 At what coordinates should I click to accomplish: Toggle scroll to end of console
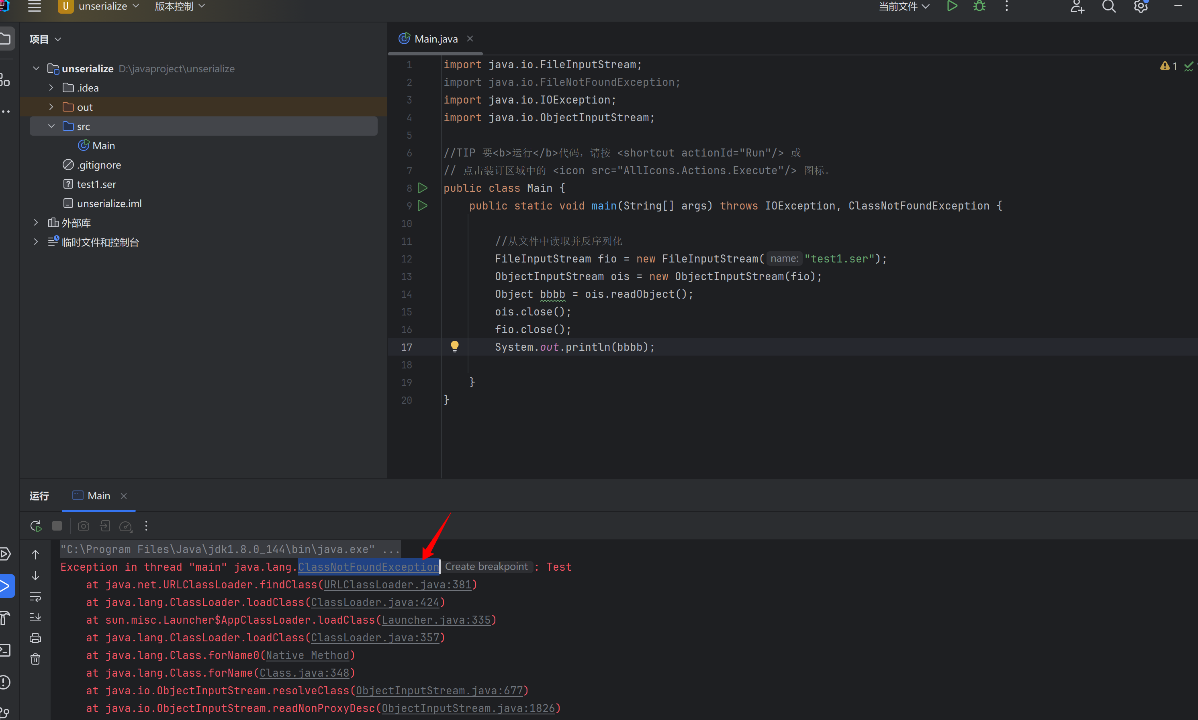point(35,617)
